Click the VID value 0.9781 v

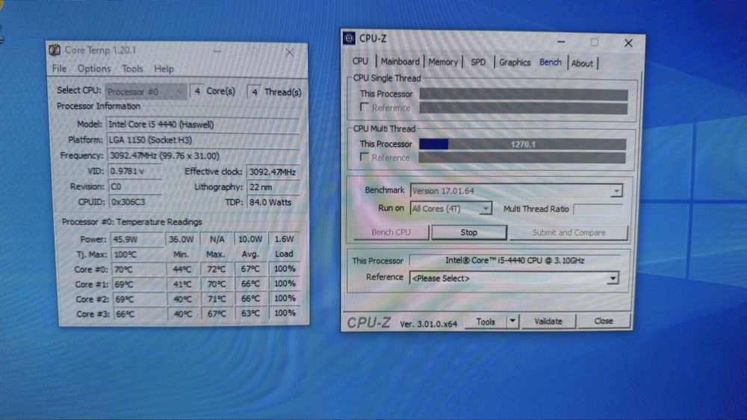[x=135, y=172]
